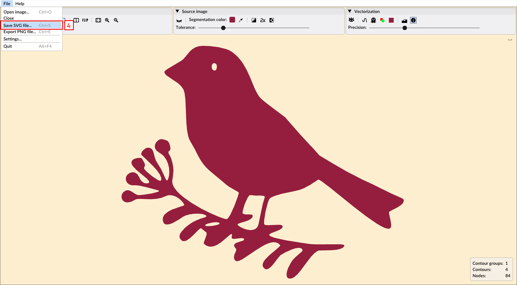Click the curve smoothing icon
517x285 pixels.
365,20
